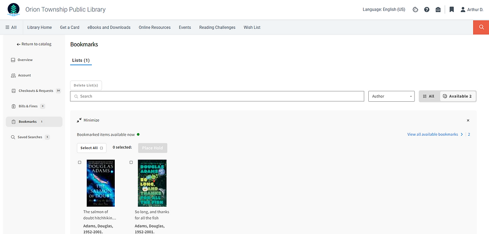Select Bookmarks in the sidebar

(x=34, y=122)
